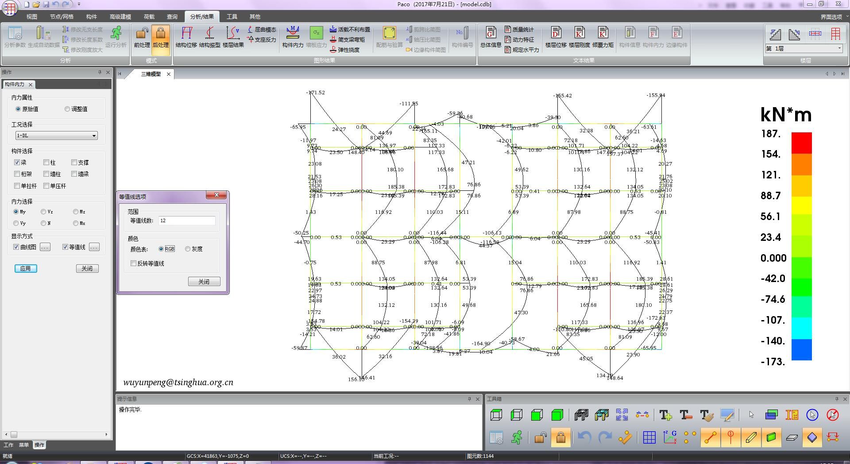Open 工况选择 1-DL dropdown
Image resolution: width=850 pixels, height=464 pixels.
click(57, 135)
